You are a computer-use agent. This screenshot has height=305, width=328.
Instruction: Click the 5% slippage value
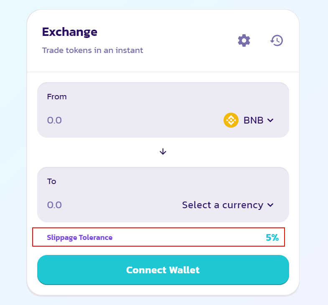pyautogui.click(x=272, y=238)
